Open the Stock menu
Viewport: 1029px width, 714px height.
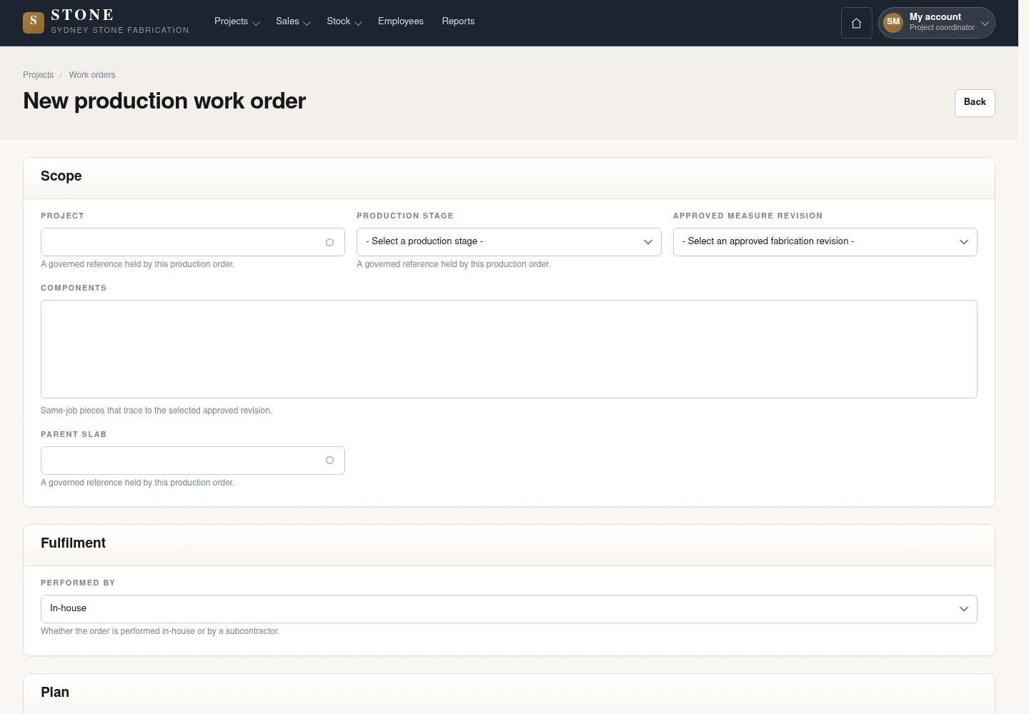click(x=344, y=21)
